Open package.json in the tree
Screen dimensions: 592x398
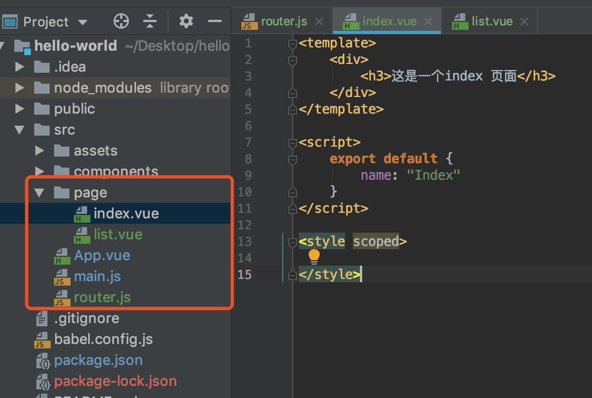pyautogui.click(x=98, y=361)
